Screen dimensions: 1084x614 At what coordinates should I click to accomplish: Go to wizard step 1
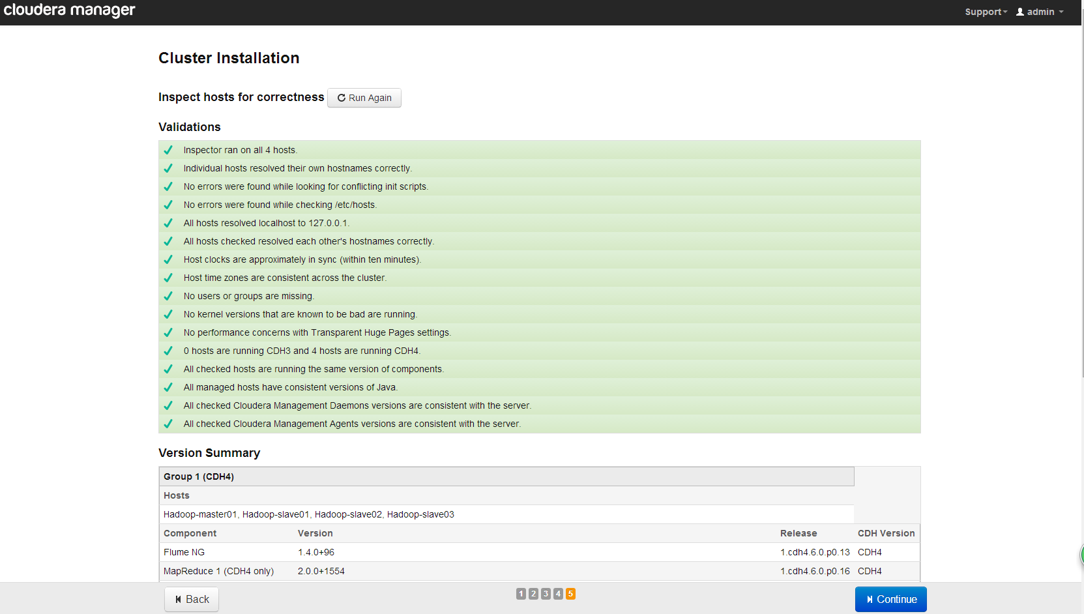click(521, 594)
